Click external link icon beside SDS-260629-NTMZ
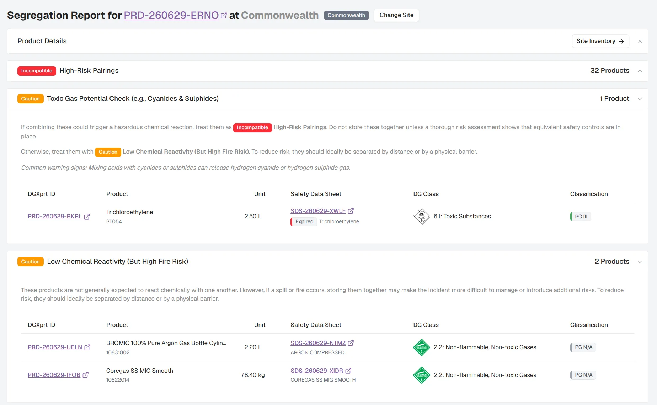Viewport: 657px width, 405px height. point(351,343)
